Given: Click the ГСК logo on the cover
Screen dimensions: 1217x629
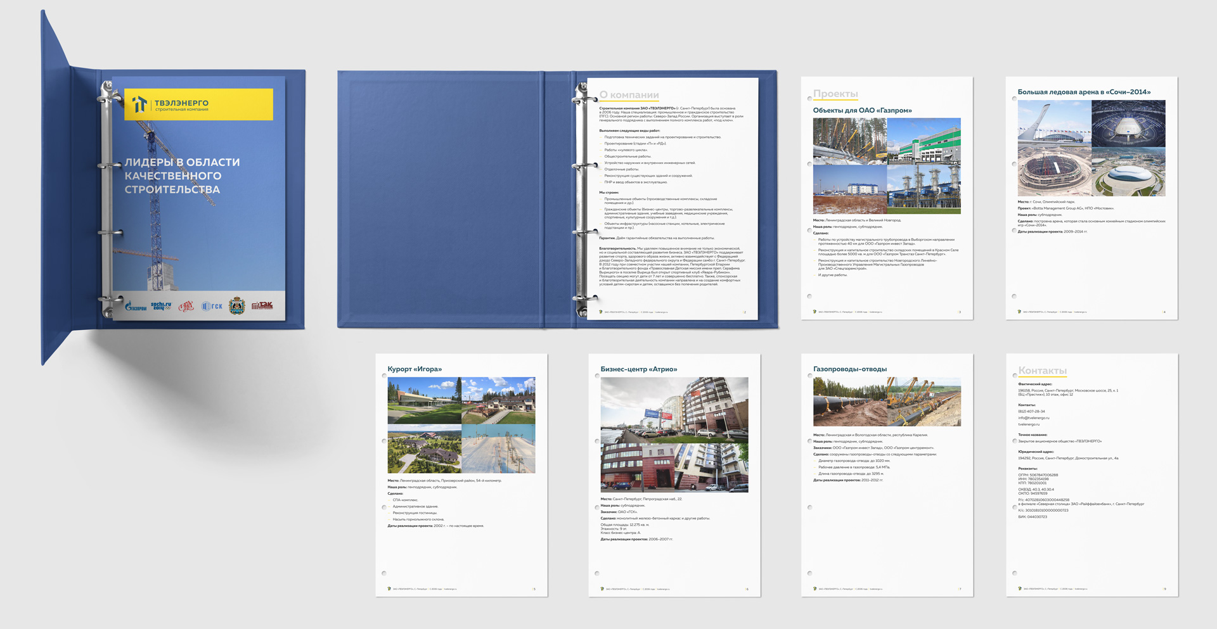Looking at the screenshot, I should point(212,307).
